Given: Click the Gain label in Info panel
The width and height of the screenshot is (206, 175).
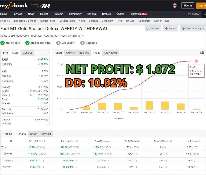Looking at the screenshot, I should pos(5,59).
